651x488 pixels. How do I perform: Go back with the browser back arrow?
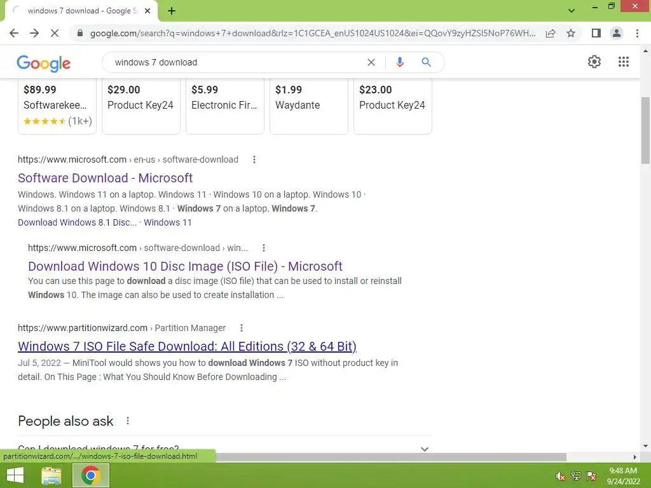pyautogui.click(x=14, y=33)
